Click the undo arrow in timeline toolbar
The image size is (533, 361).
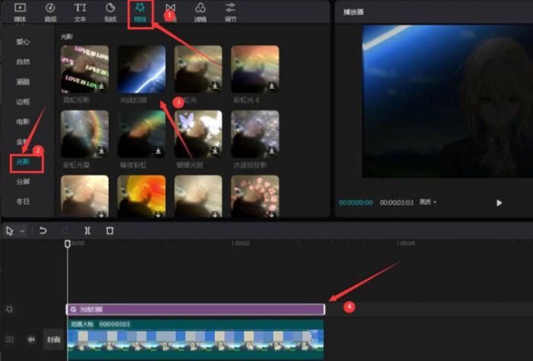43,230
